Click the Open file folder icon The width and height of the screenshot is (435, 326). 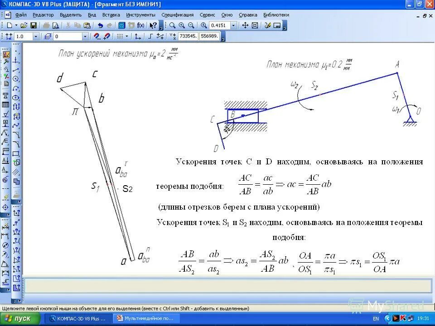click(x=24, y=25)
